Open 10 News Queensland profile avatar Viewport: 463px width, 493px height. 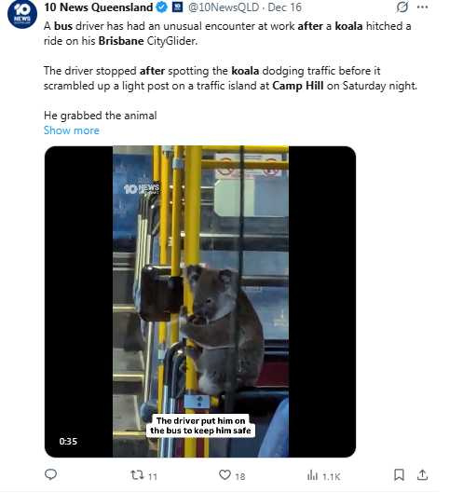click(x=22, y=14)
